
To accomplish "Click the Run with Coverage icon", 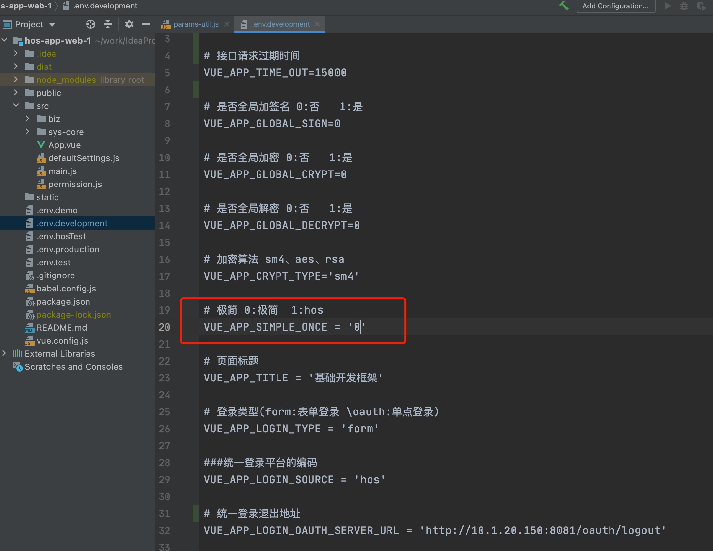I will [701, 6].
